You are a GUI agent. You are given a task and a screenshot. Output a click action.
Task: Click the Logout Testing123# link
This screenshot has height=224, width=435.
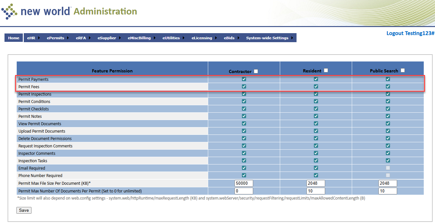410,33
